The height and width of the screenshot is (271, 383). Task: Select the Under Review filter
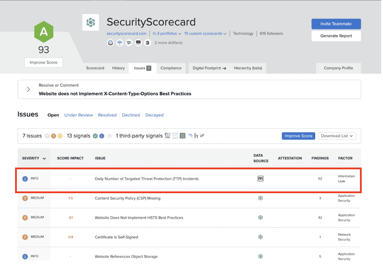[x=78, y=115]
